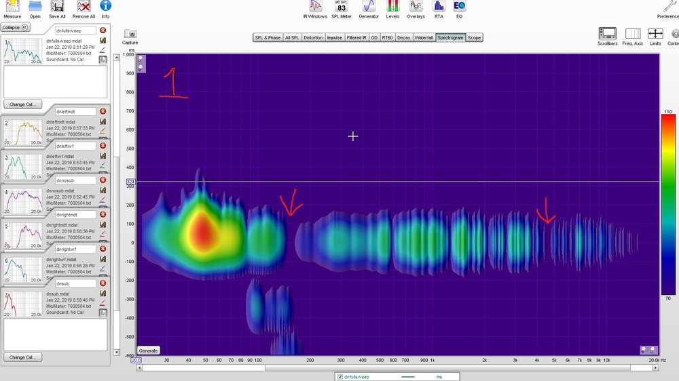Save all measurements with Save All
The image size is (679, 381).
[57, 9]
